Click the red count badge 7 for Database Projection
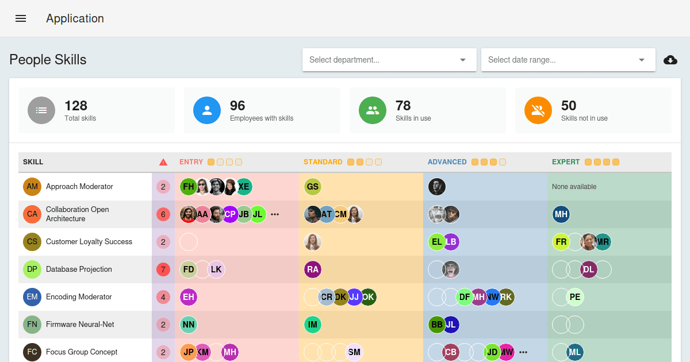The image size is (690, 362). pos(163,269)
